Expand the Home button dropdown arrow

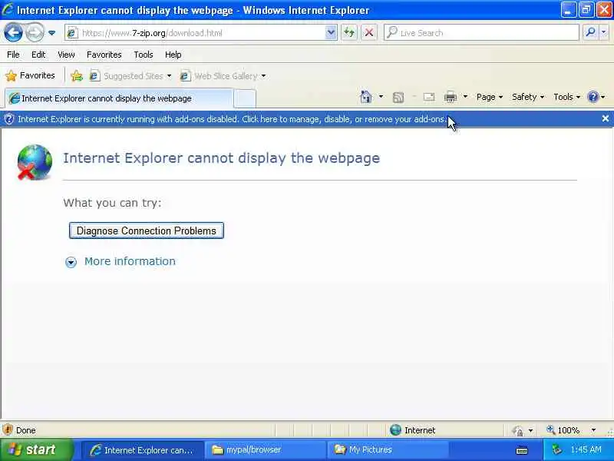pyautogui.click(x=381, y=97)
